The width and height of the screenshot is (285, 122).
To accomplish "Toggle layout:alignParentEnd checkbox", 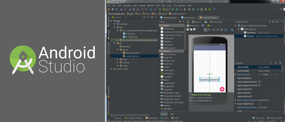I will (x=259, y=82).
